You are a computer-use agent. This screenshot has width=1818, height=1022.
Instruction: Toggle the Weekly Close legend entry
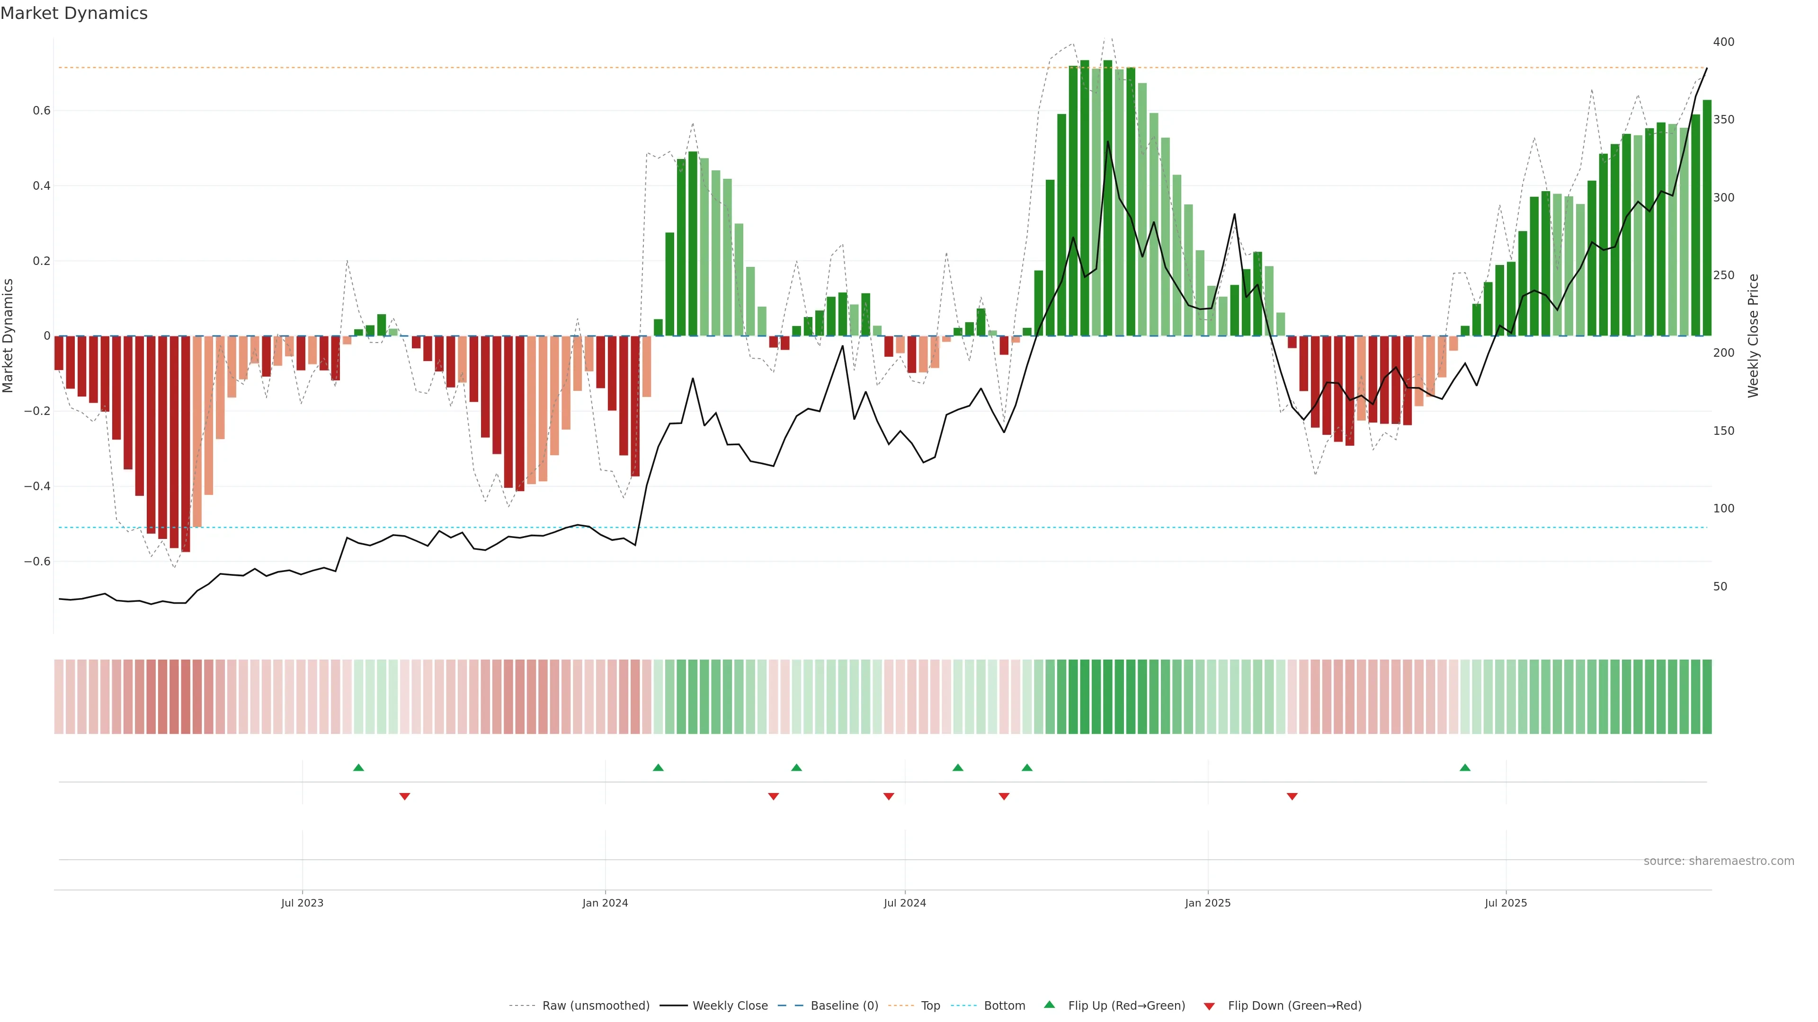pos(730,1006)
